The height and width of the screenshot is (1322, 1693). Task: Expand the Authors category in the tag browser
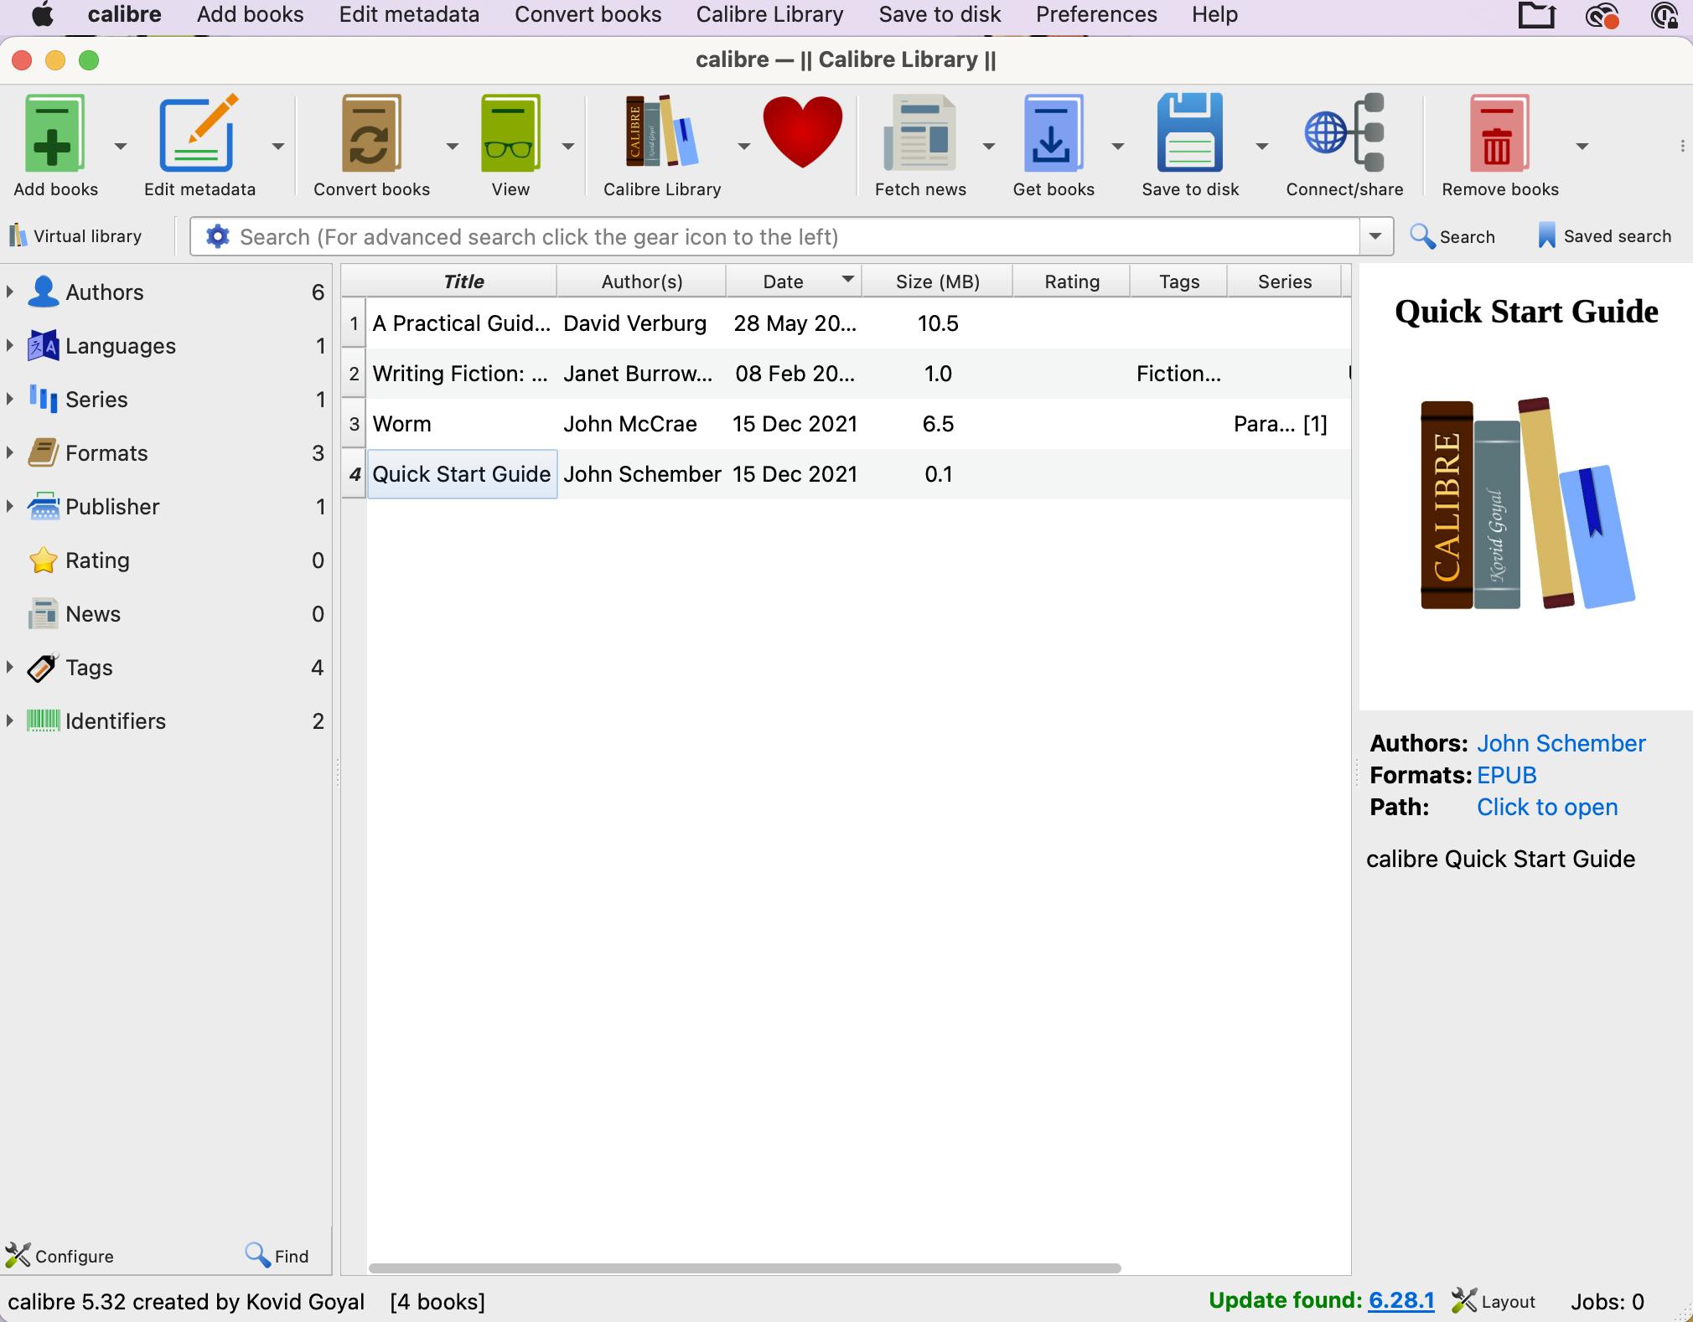[x=10, y=292]
